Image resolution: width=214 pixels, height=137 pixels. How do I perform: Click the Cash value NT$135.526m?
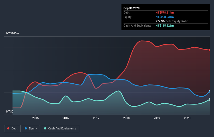pyautogui.click(x=164, y=26)
